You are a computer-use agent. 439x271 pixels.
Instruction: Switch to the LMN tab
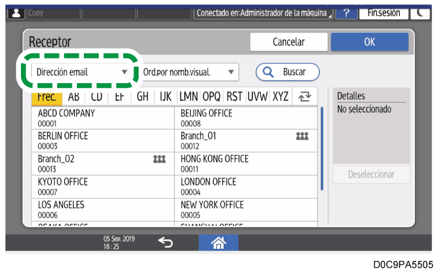tap(189, 97)
